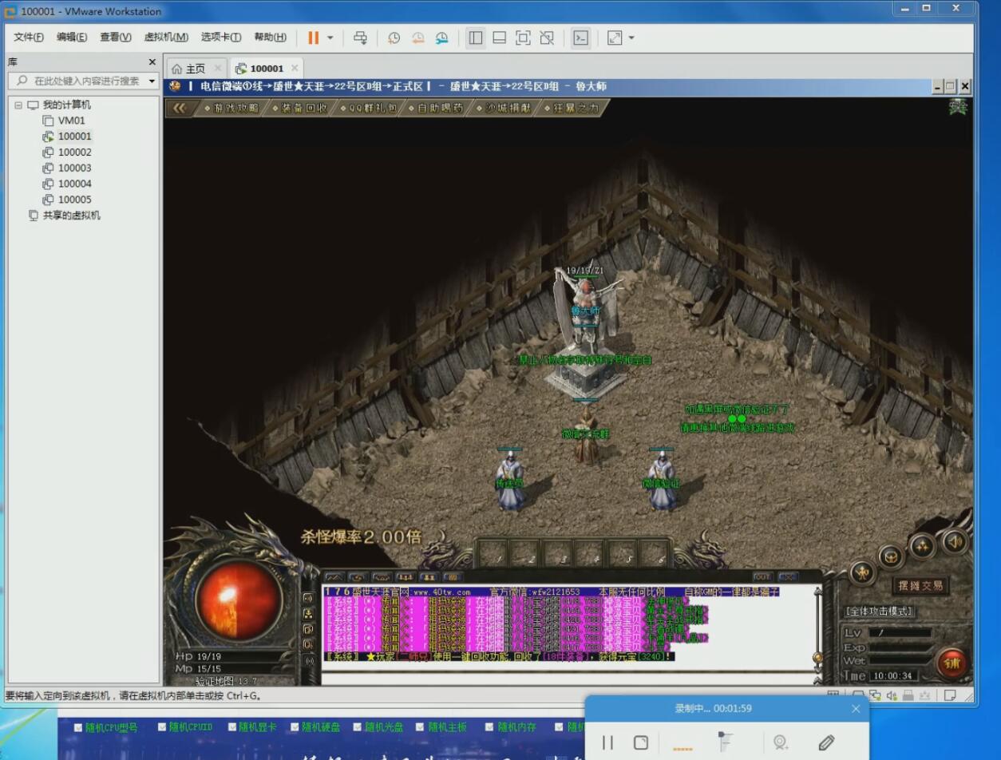The height and width of the screenshot is (760, 1001).
Task: Toggle the 随机显卡 checkbox
Action: [232, 727]
